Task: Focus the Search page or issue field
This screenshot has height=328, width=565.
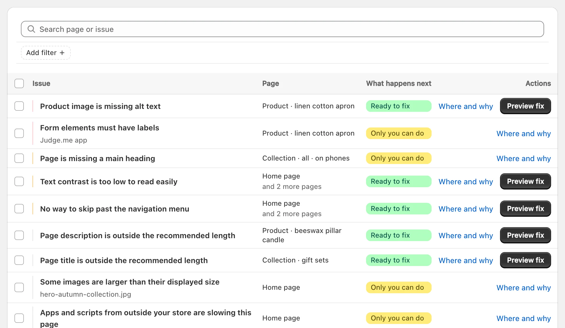Action: coord(282,29)
